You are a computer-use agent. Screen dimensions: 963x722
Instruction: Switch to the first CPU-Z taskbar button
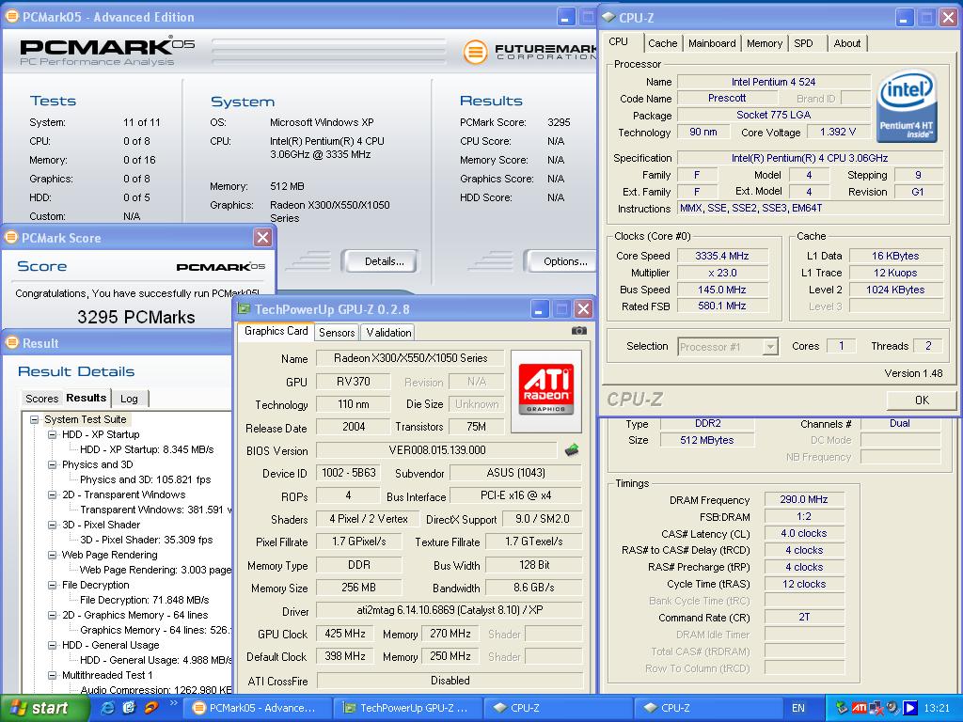coord(557,708)
